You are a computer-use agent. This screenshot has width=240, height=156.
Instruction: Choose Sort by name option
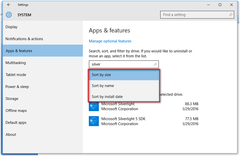[x=124, y=86]
